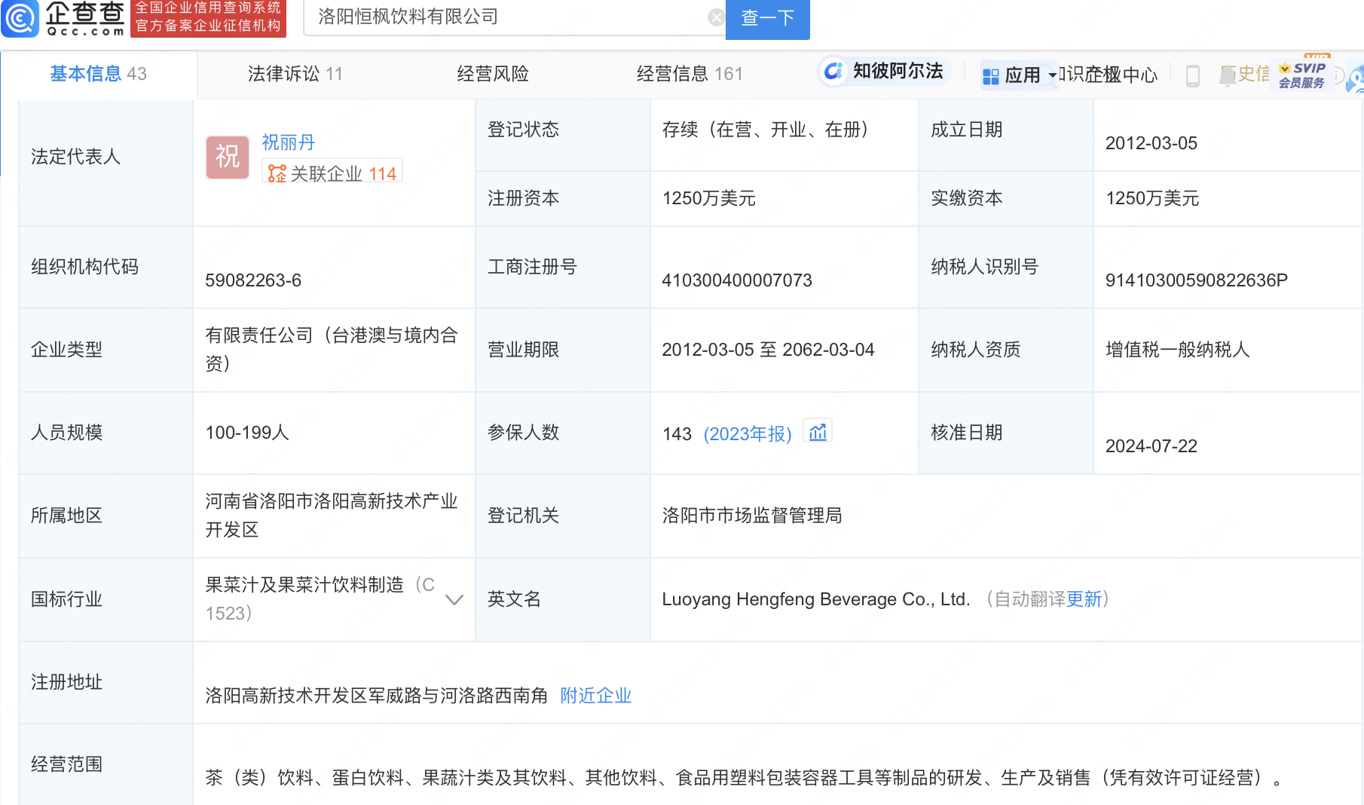Clear the search box with the X icon

point(716,17)
